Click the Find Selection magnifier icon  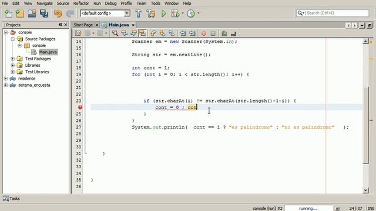click(115, 33)
